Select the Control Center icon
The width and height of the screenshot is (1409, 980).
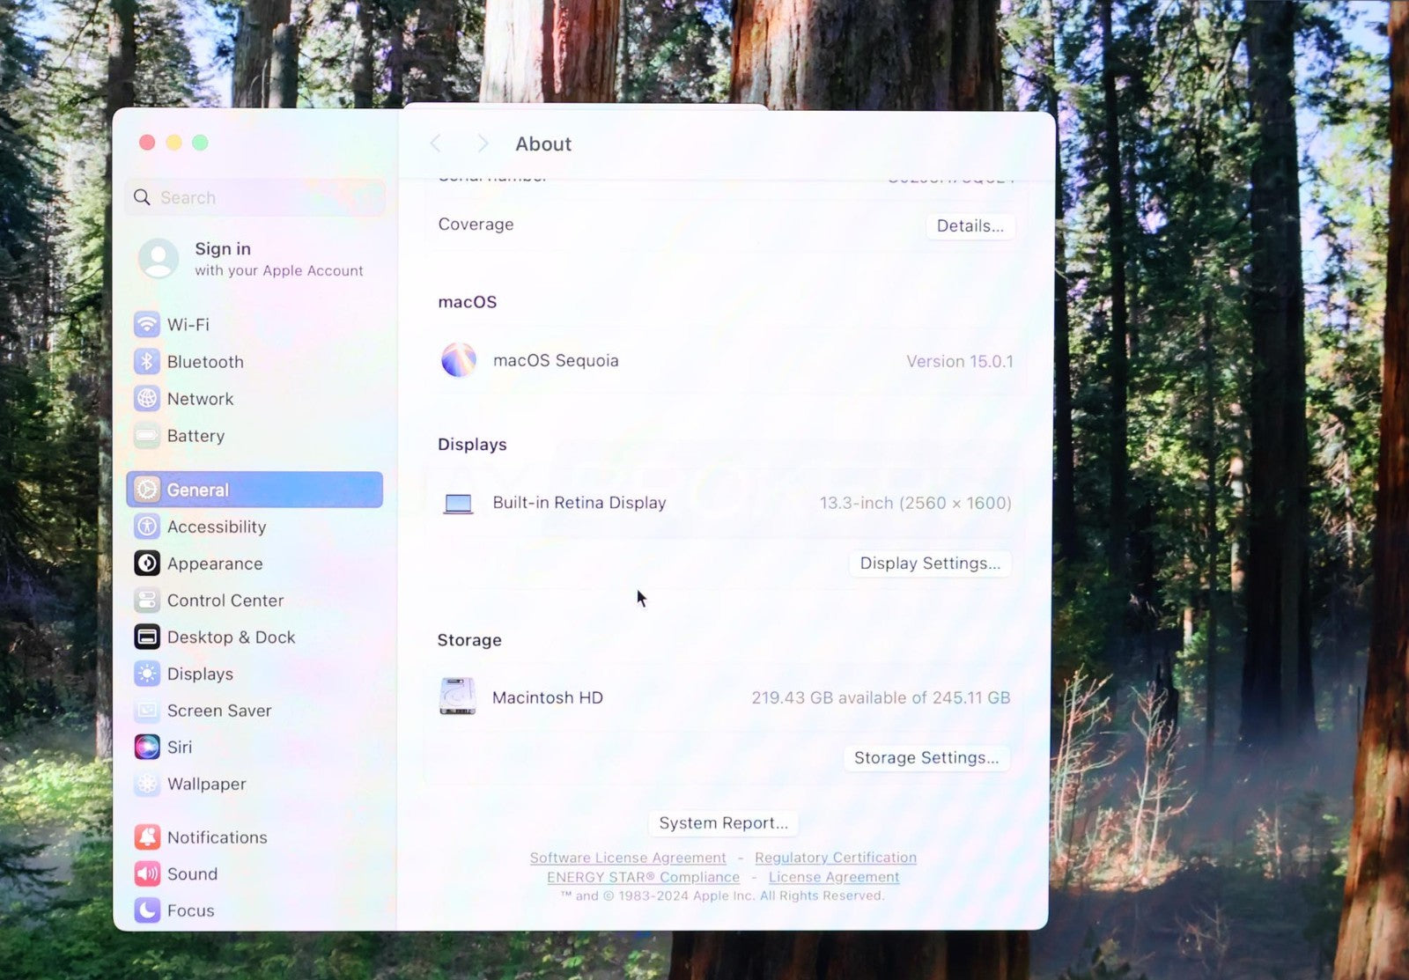[147, 601]
